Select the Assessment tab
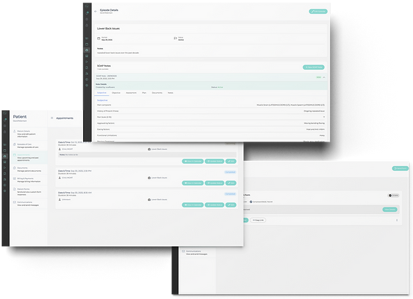Viewport: 413px width, 299px height. point(131,93)
